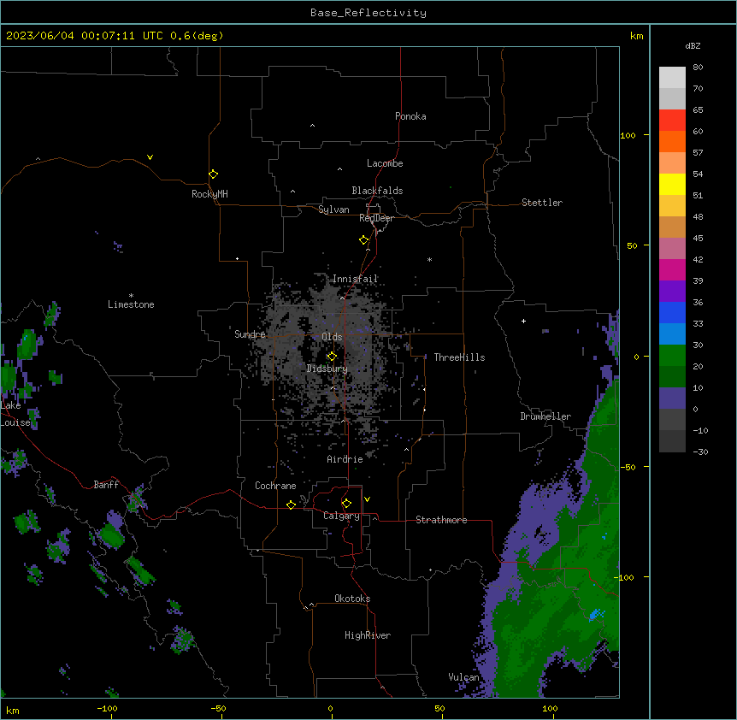Click the light blue 30-33 dBZ swatch
Image resolution: width=737 pixels, height=720 pixels.
click(x=672, y=333)
